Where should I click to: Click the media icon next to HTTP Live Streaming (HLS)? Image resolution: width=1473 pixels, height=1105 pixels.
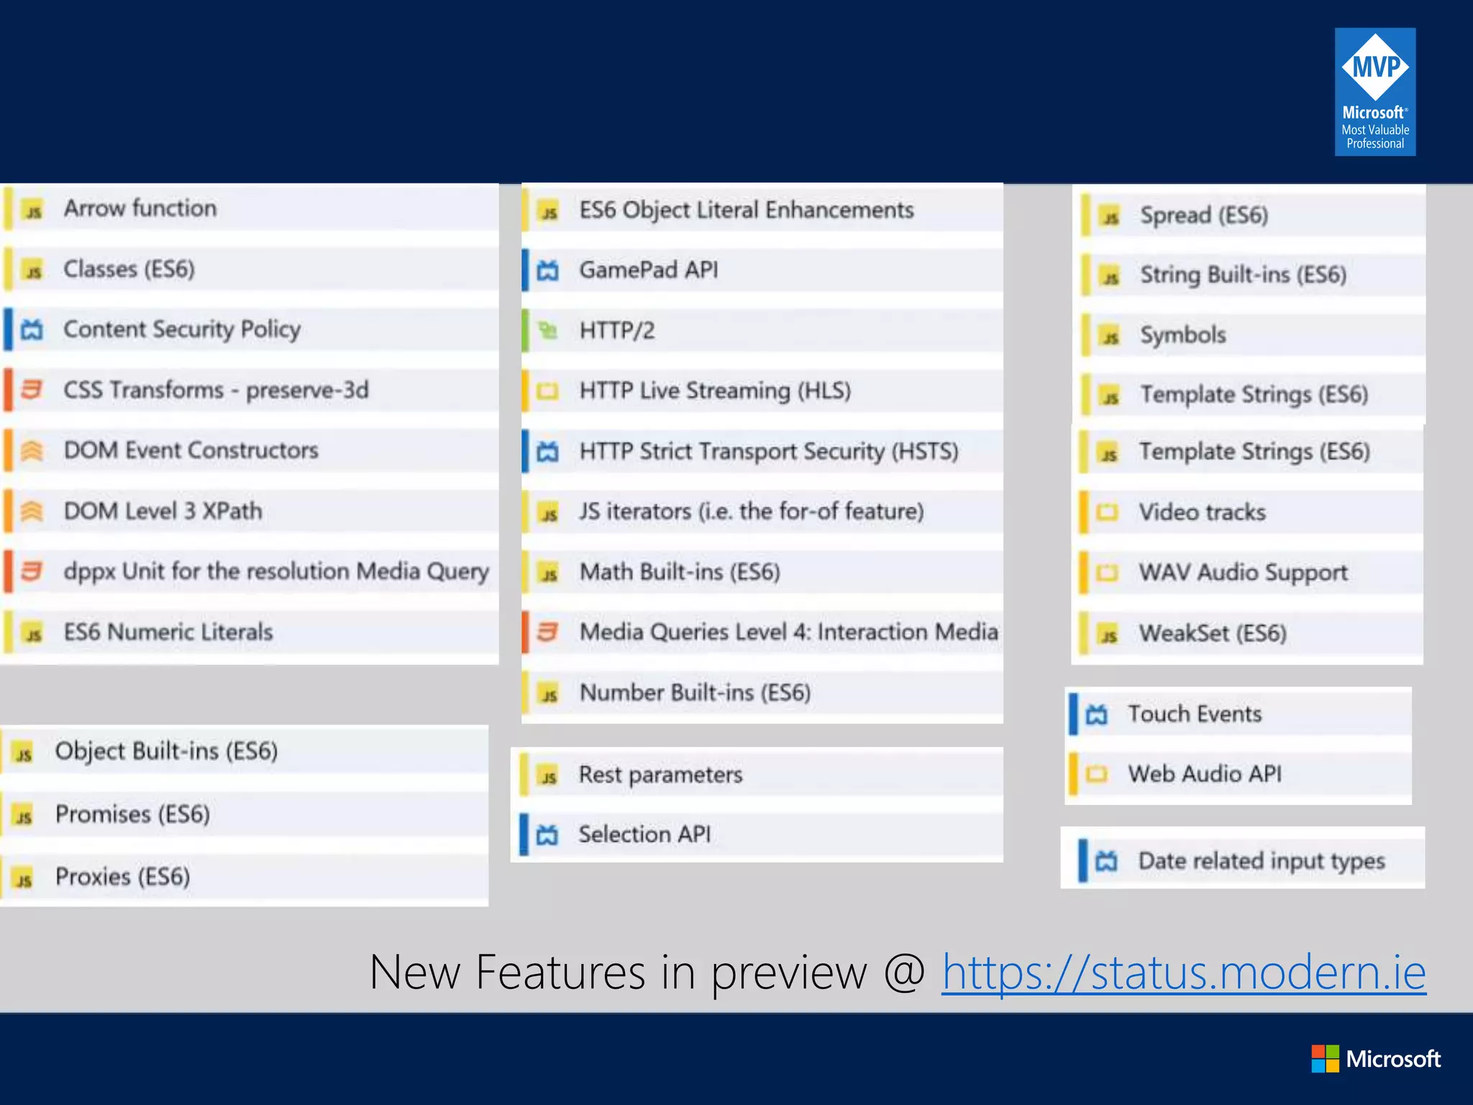tap(548, 391)
